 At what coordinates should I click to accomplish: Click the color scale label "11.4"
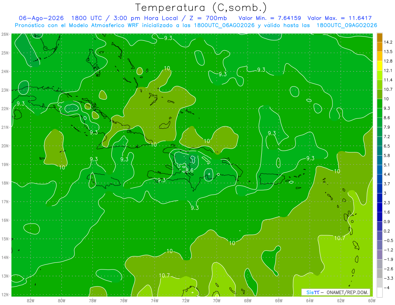coord(388,80)
